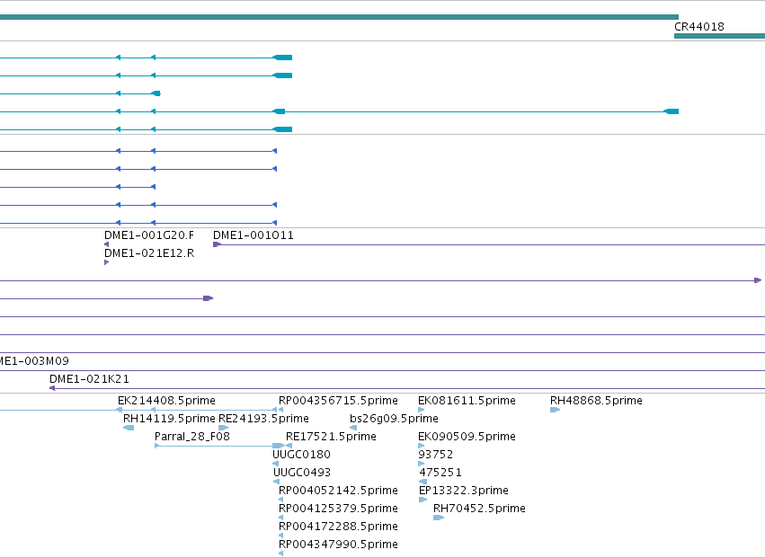Select the bs26g09.5prime label
Screen dimensions: 765x558
click(x=394, y=419)
